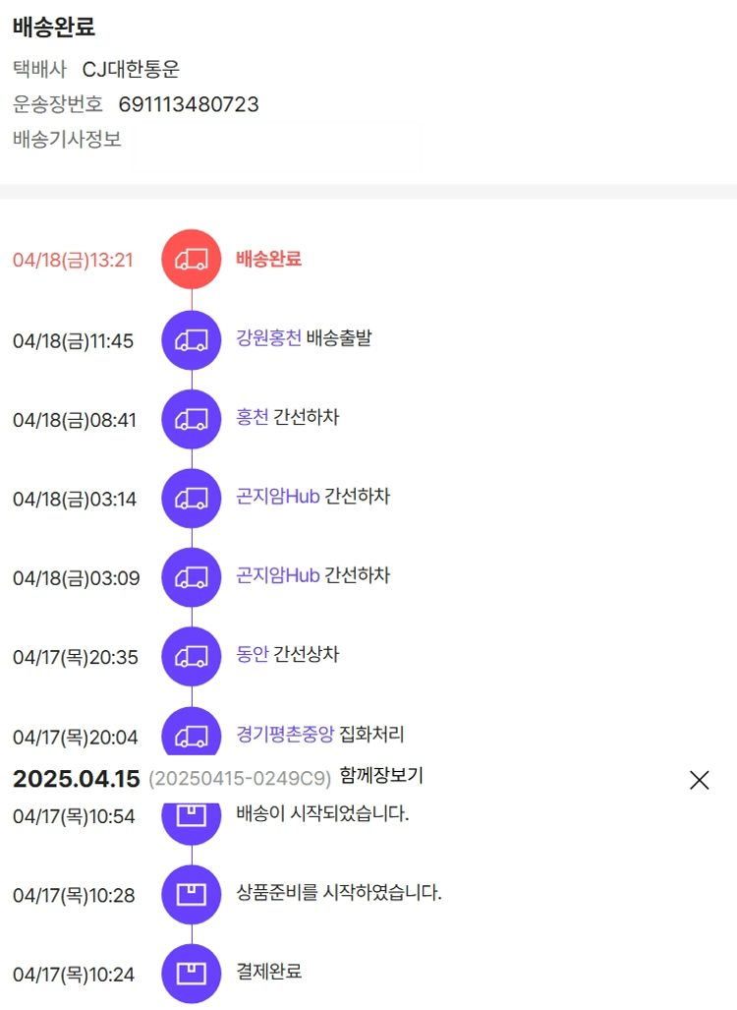The image size is (737, 1010).
Task: Click 곤지암Hub link at 03:14
Action: click(278, 497)
